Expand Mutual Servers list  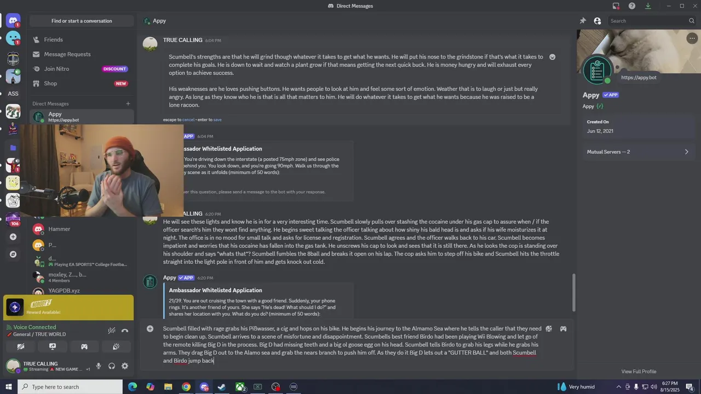coord(638,152)
